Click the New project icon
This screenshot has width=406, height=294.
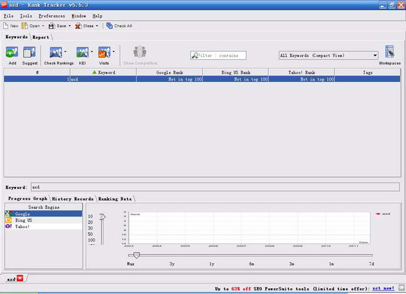point(6,26)
